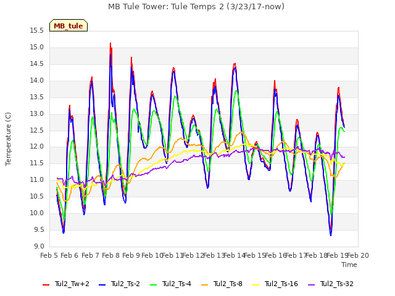Click the red peak above 15.0 on Feb 8
This screenshot has width=395, height=296.
[x=110, y=44]
